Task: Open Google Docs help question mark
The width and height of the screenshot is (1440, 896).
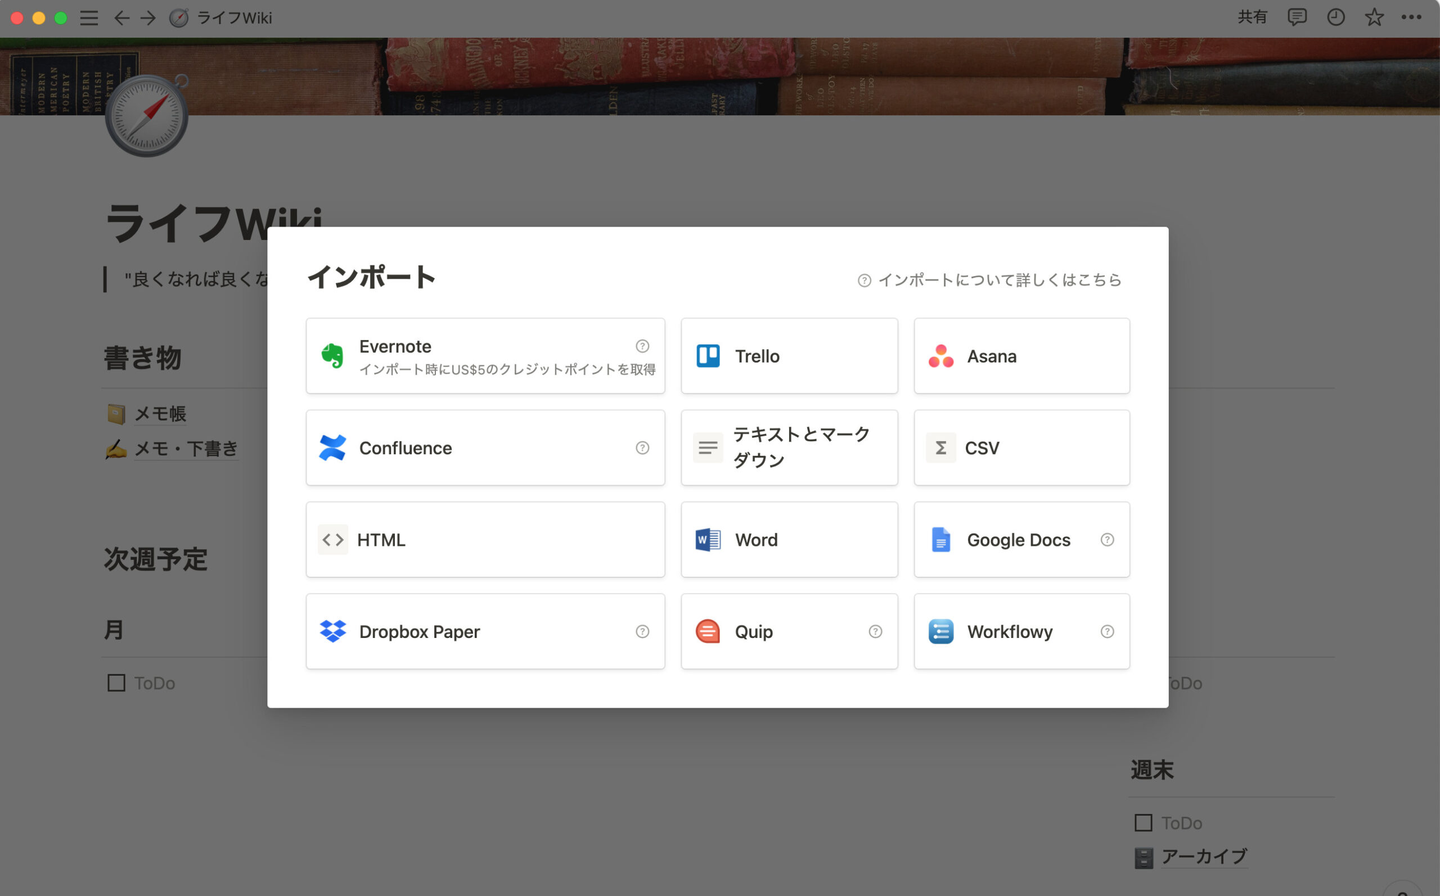Action: [1107, 539]
